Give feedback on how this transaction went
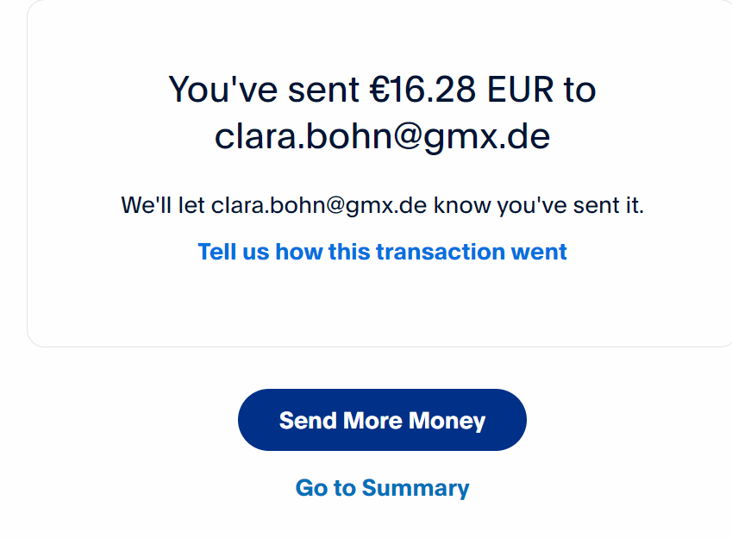This screenshot has height=538, width=732. pyautogui.click(x=382, y=252)
